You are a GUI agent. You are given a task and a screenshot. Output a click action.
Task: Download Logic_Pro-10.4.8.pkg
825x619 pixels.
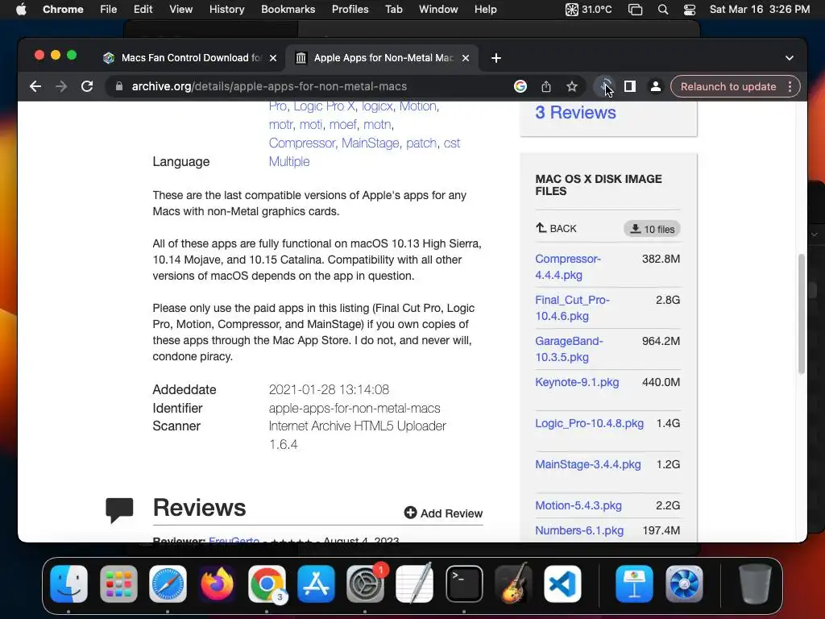[589, 423]
